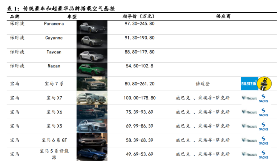Click supplier text 威巴克、采埃孚-萨克斯 in 宝马 X6 row
279x161 pixels.
[203, 112]
